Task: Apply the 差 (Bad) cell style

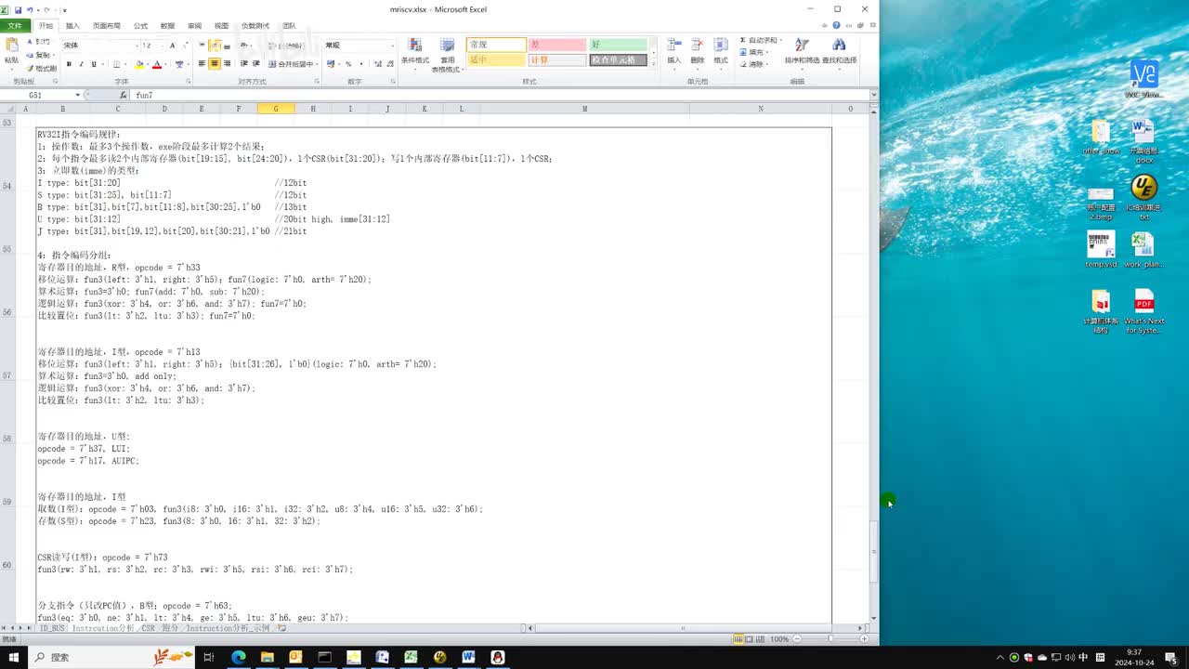Action: tap(557, 45)
